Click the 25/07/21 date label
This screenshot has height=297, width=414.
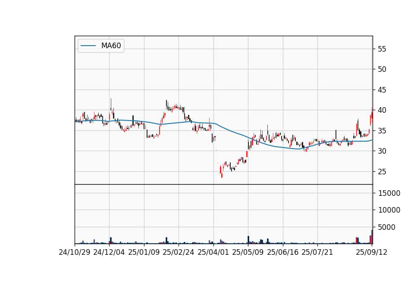coord(317,252)
